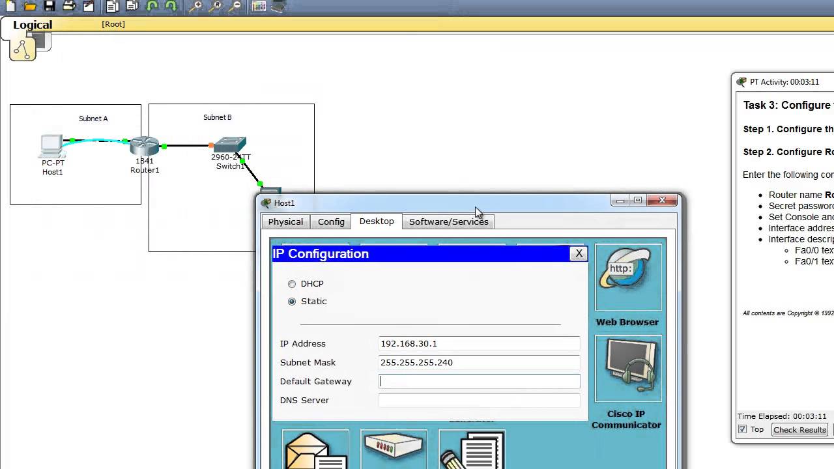This screenshot has width=834, height=469.
Task: Click the Default Gateway input field
Action: (479, 381)
